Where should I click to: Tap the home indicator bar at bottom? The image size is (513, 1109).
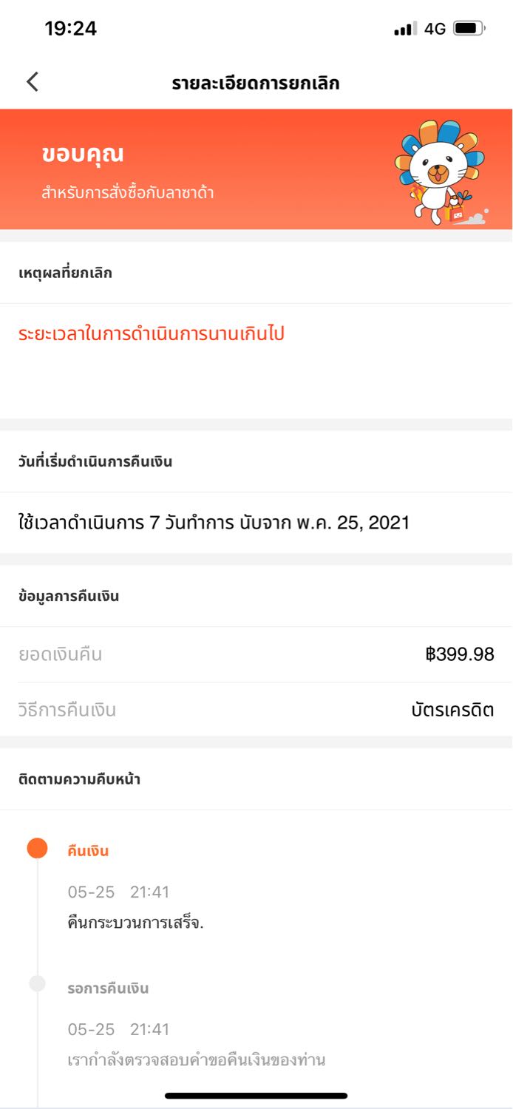point(256,1096)
